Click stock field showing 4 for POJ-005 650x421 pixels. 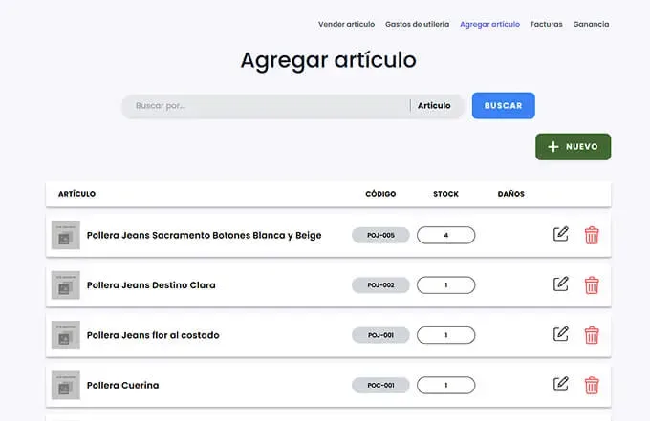click(445, 235)
